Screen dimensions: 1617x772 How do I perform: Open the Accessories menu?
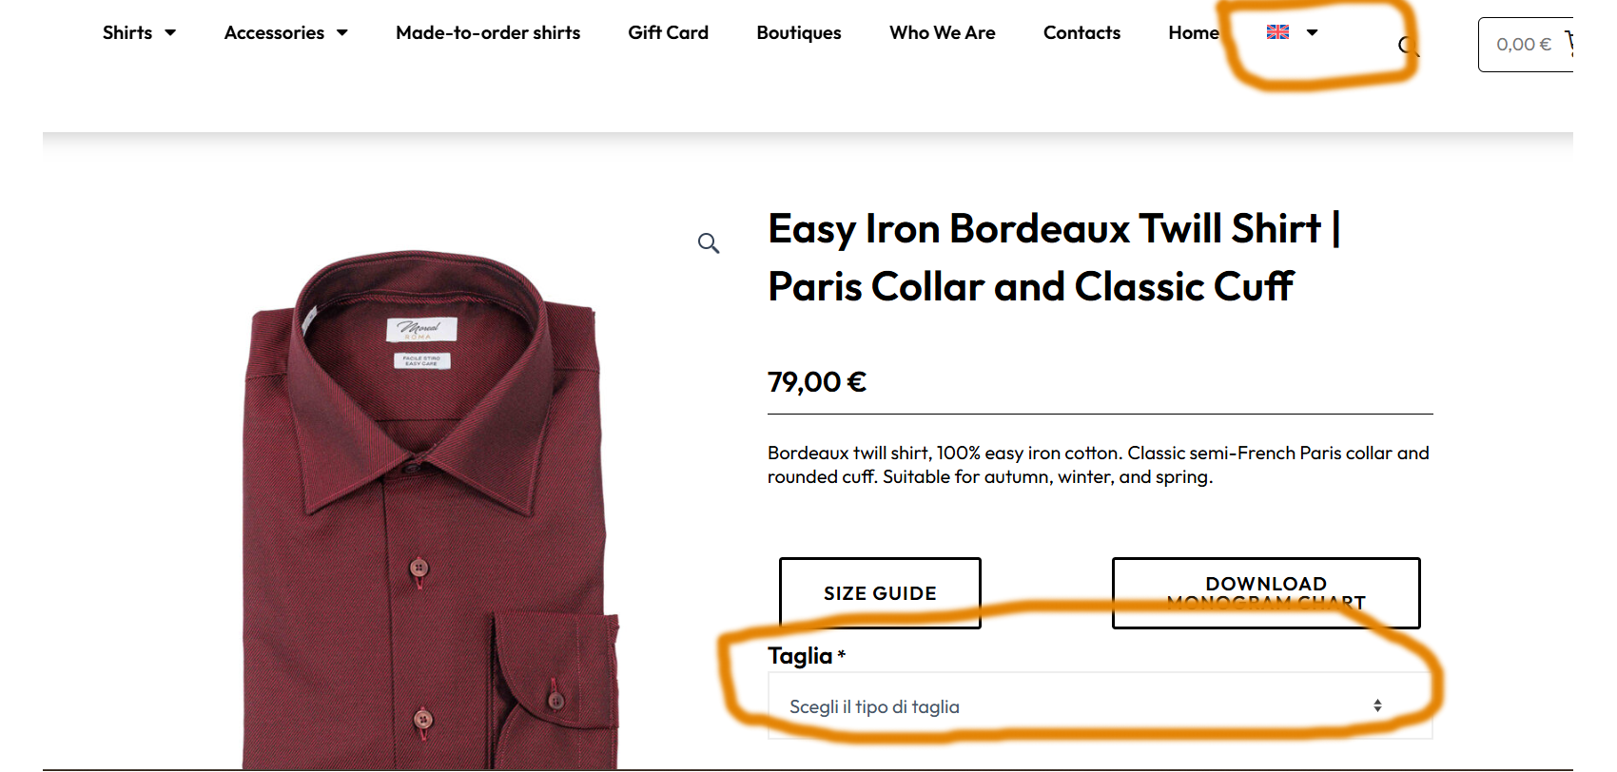coord(274,32)
